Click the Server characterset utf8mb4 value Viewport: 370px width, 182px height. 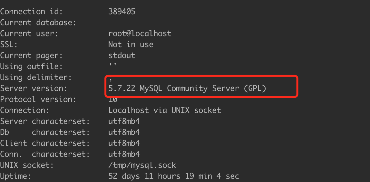point(124,121)
